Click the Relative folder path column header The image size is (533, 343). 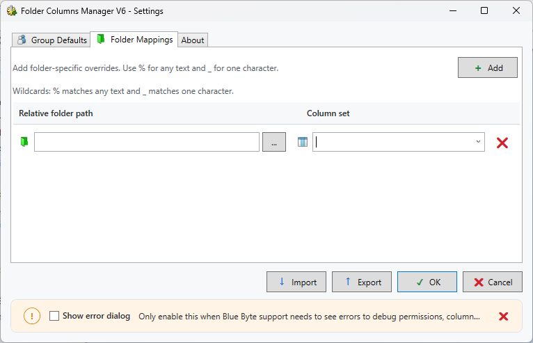56,113
